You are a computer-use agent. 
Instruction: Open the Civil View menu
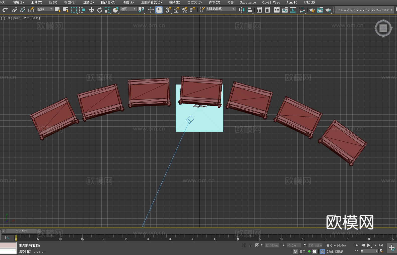tap(271, 2)
